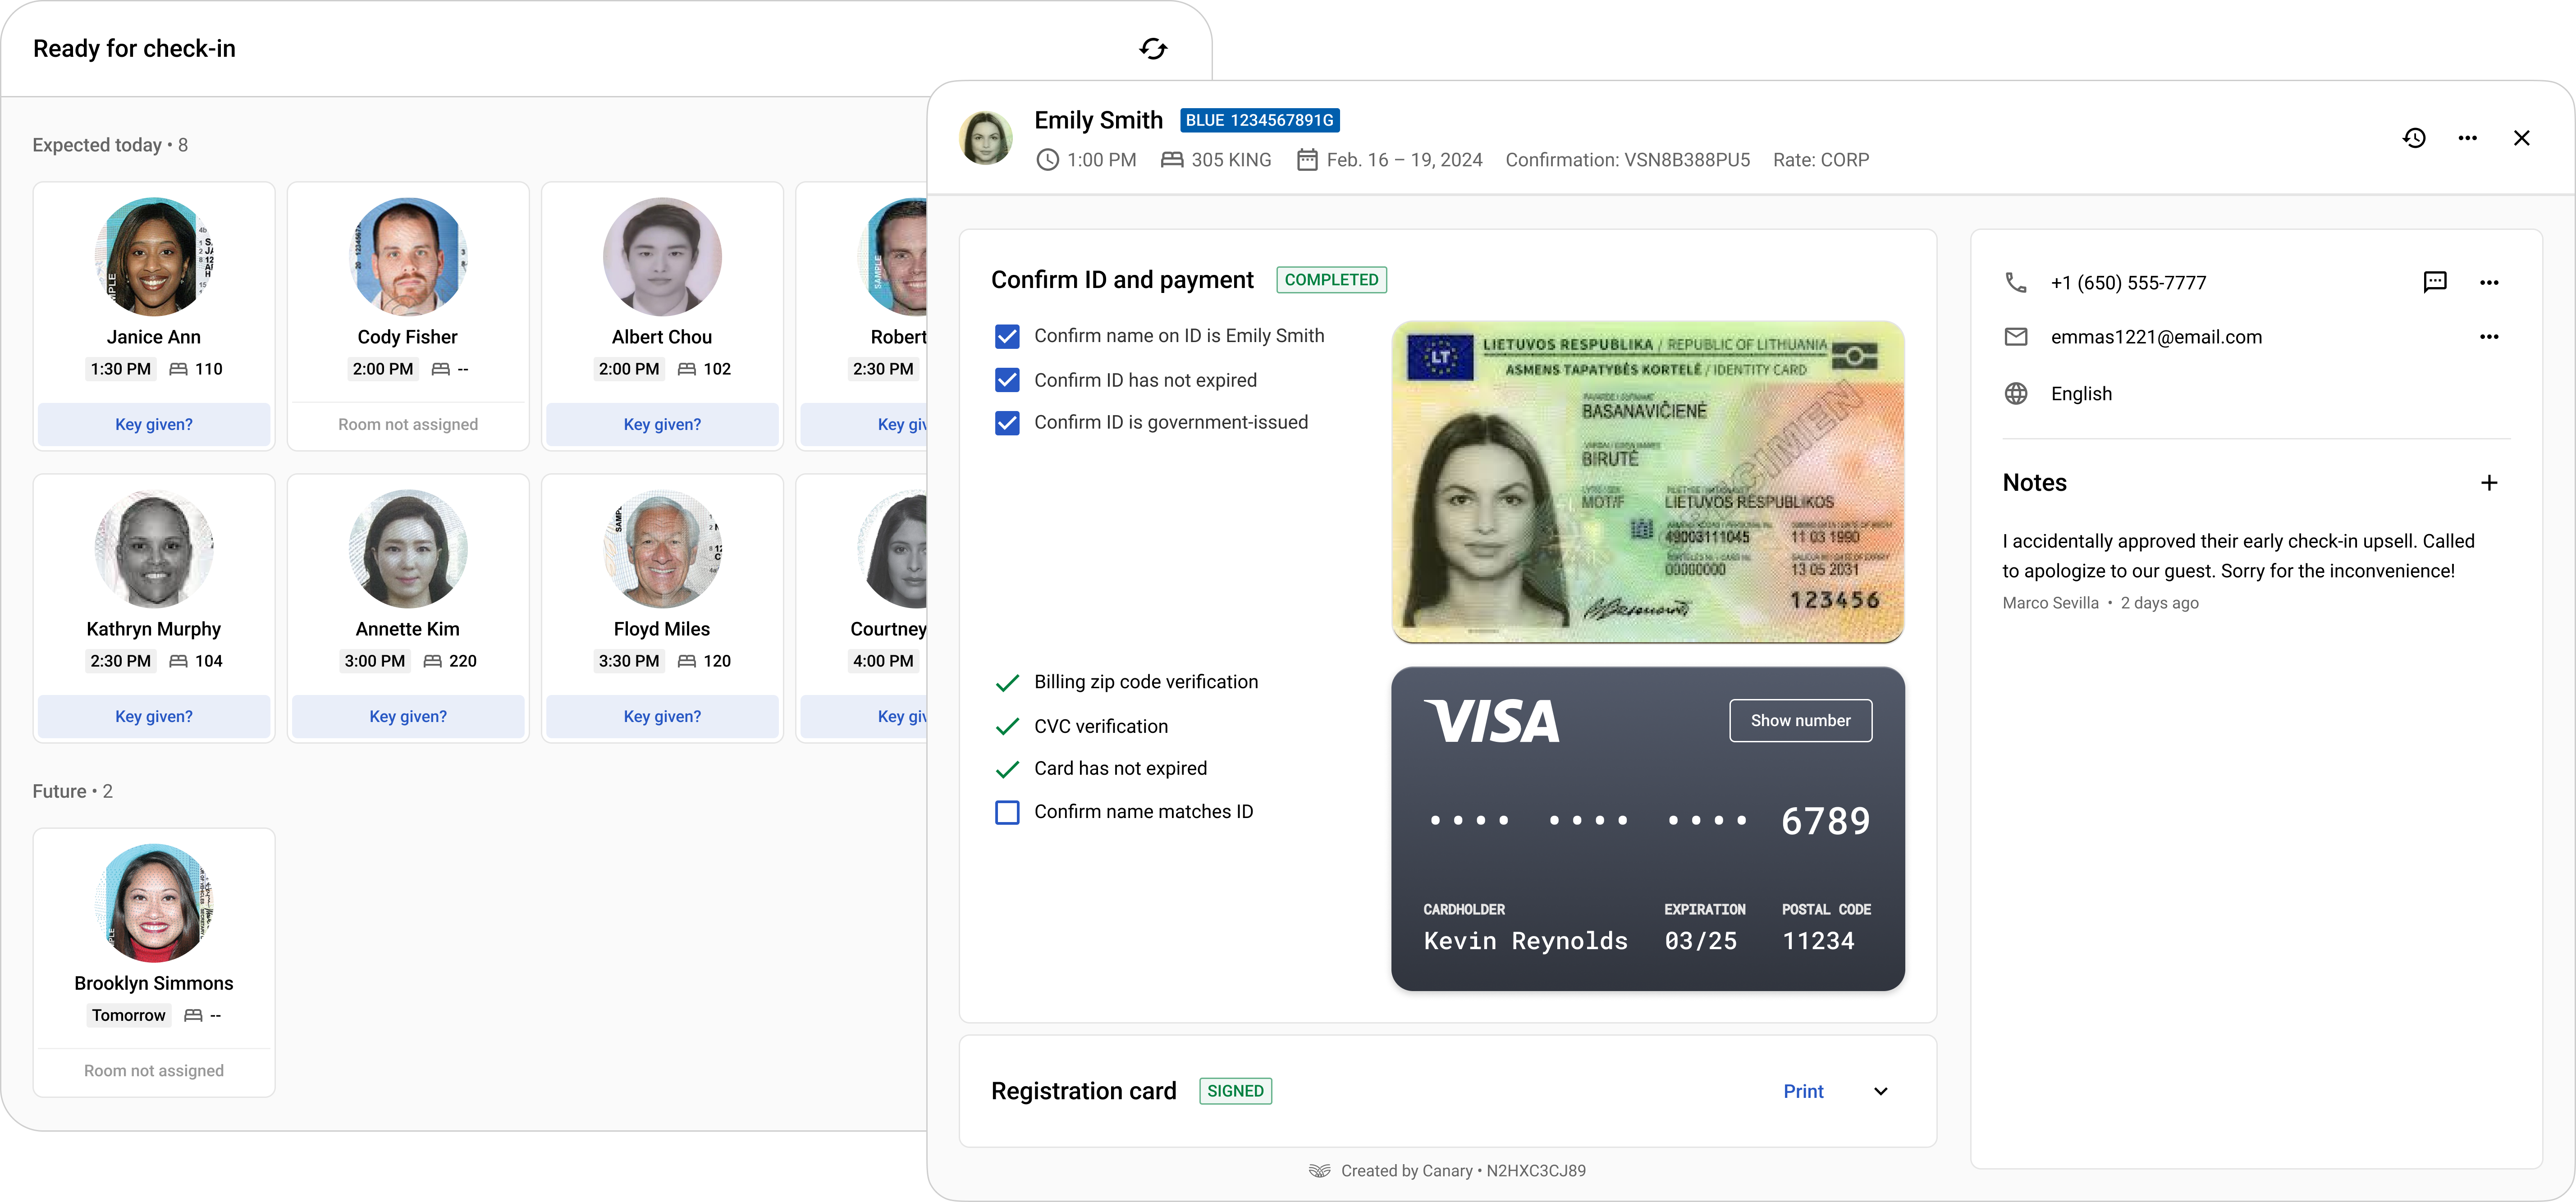The height and width of the screenshot is (1202, 2576).
Task: Click the message icon next to phone number
Action: tap(2435, 282)
